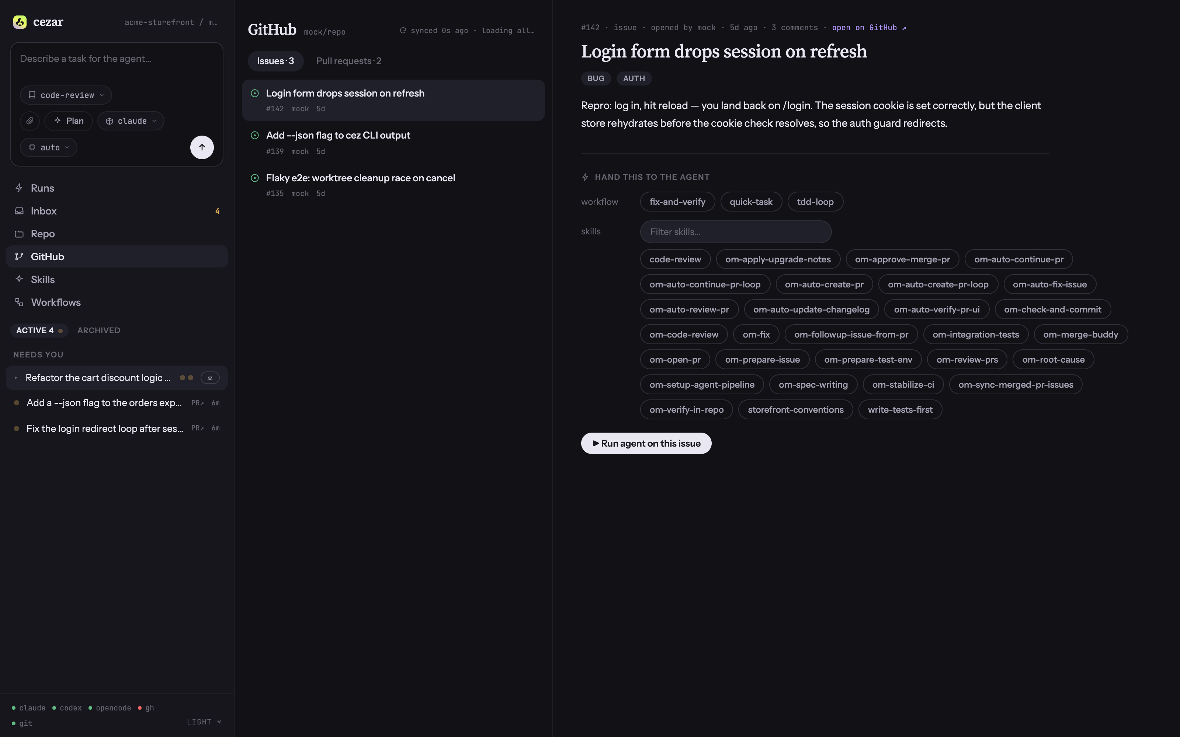
Task: Toggle the om-root-cause skill chip
Action: point(1053,360)
